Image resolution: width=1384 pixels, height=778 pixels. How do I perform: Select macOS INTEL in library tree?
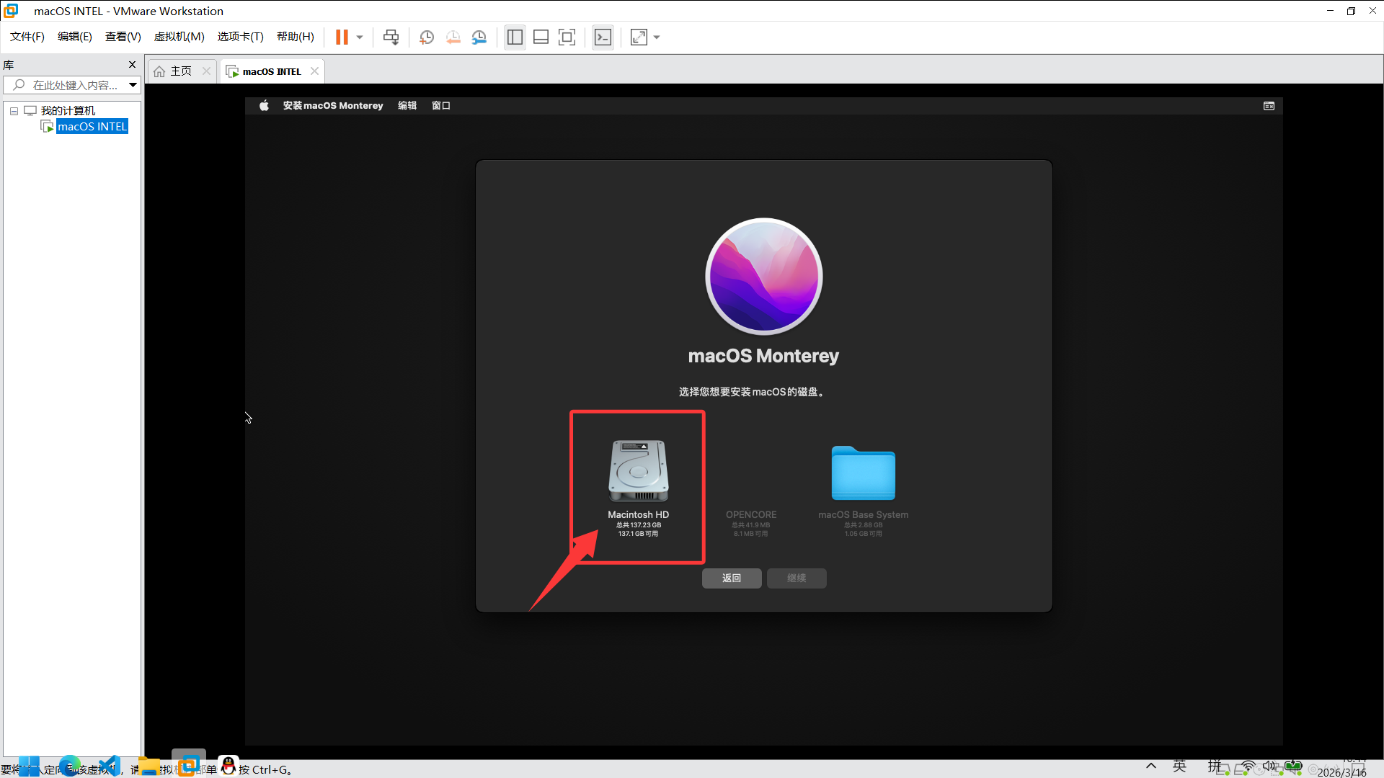[x=92, y=127]
